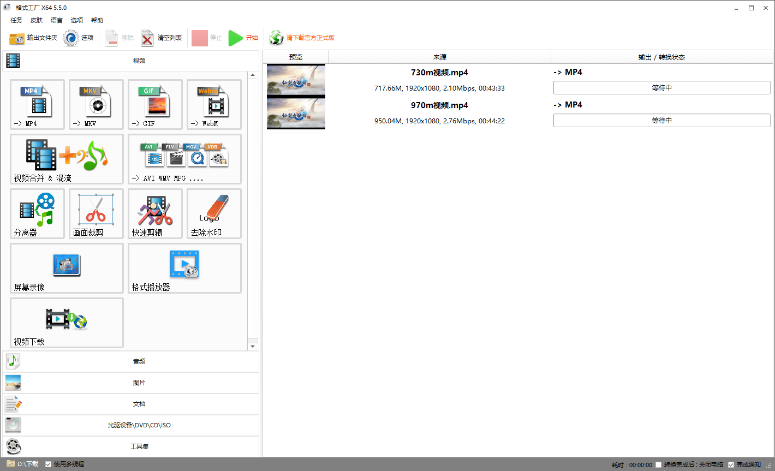Toggle the 使用多线程 checkbox
Viewport: 775px width, 471px height.
[49, 464]
